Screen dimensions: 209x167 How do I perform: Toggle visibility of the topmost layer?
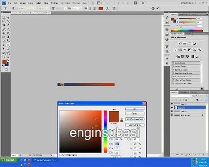(172, 104)
